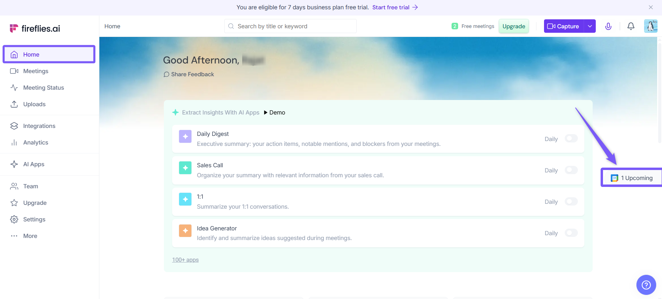Click the Capture button
The height and width of the screenshot is (299, 662).
pos(564,26)
